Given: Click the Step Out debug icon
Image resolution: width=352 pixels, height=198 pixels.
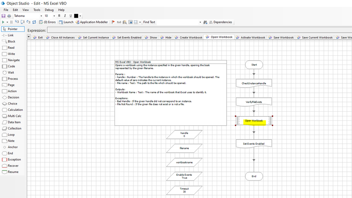Looking at the screenshot, I should [28, 22].
